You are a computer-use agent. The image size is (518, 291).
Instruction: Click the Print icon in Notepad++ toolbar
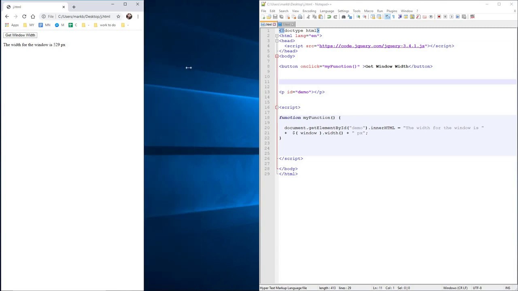pyautogui.click(x=300, y=17)
